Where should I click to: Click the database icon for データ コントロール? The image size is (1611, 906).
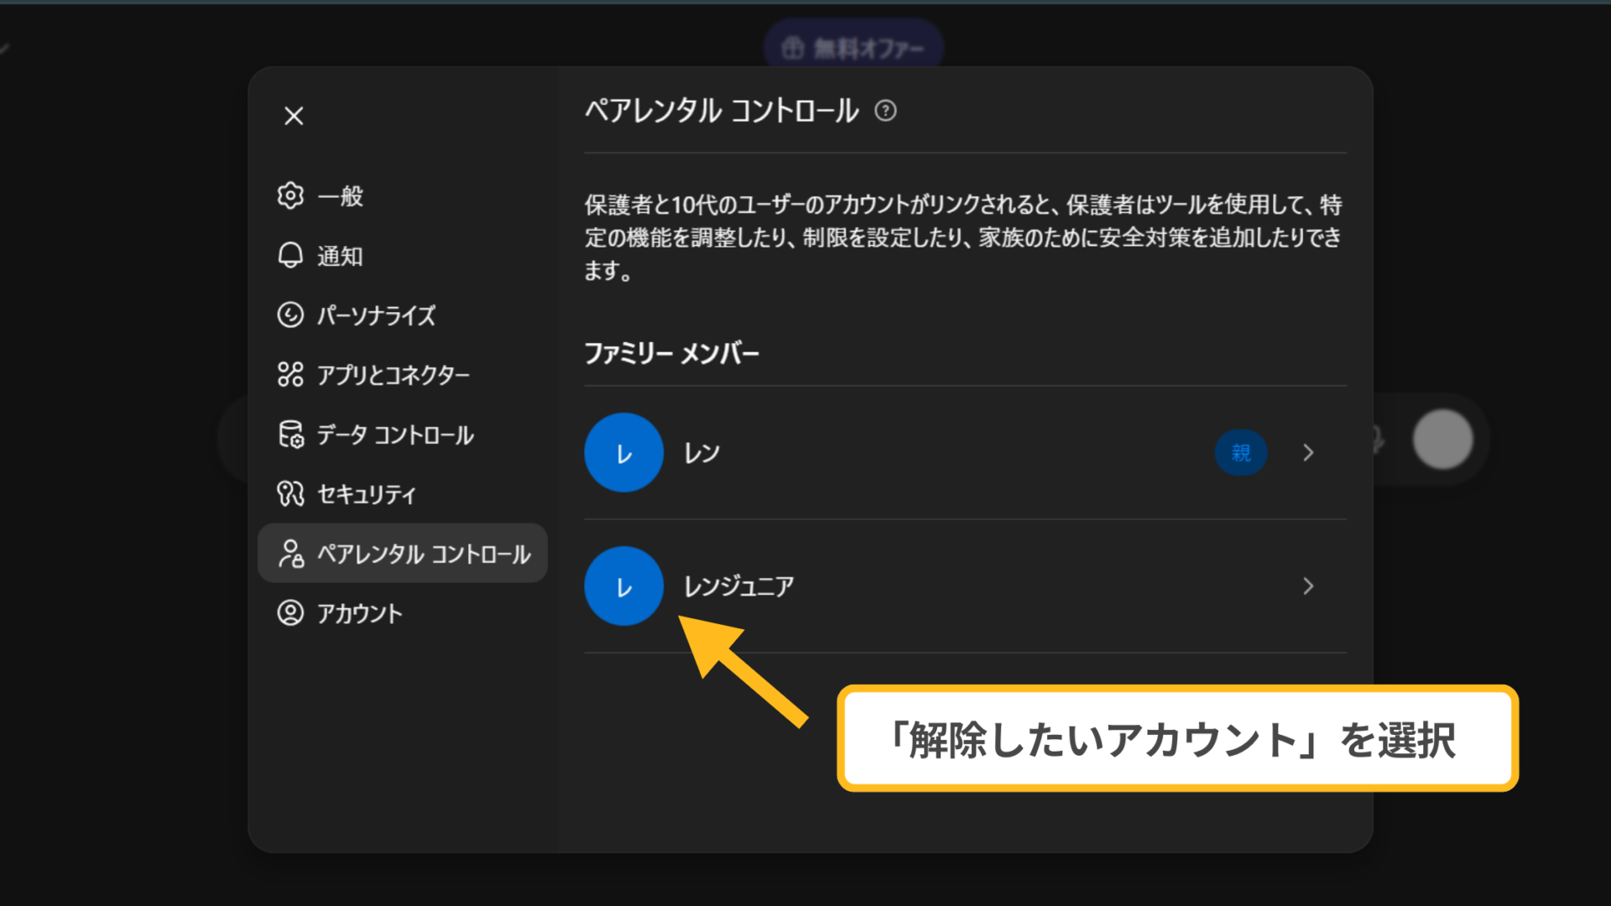[289, 435]
